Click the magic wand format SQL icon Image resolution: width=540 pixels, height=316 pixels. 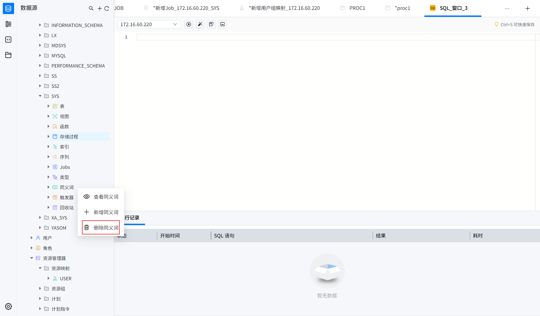point(200,24)
